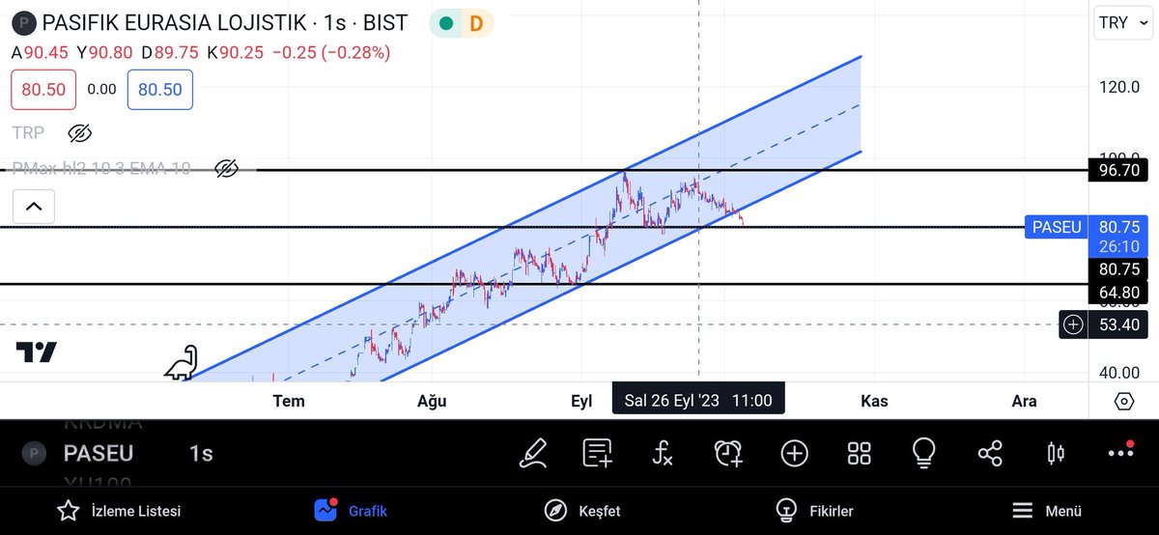
Task: Open the TRY currency dropdown
Action: (1121, 23)
